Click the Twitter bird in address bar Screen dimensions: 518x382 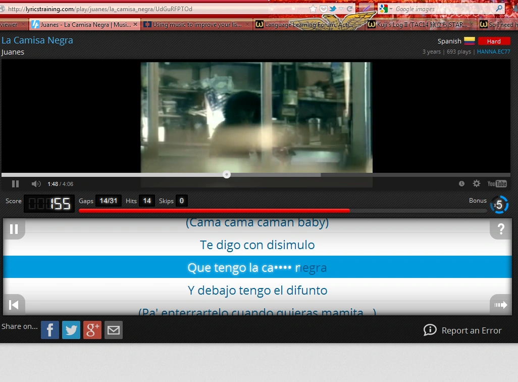(332, 9)
